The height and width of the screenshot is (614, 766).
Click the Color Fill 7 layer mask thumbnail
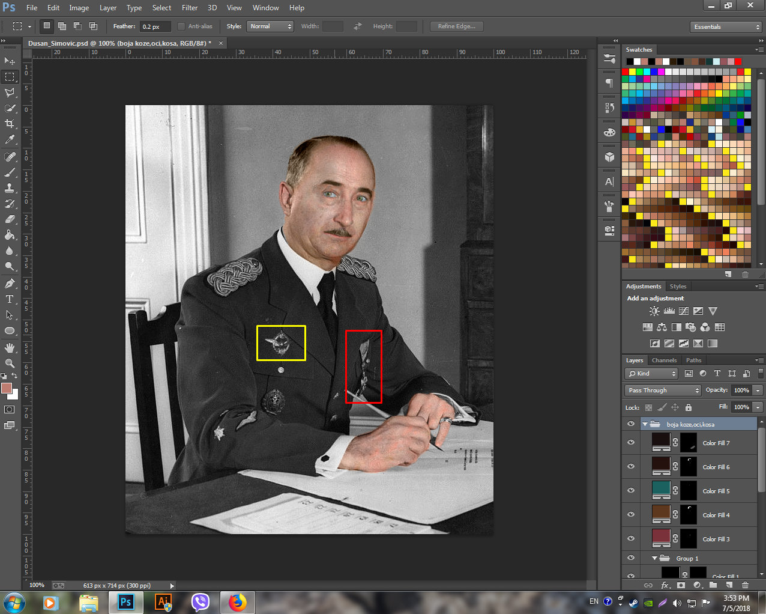689,443
